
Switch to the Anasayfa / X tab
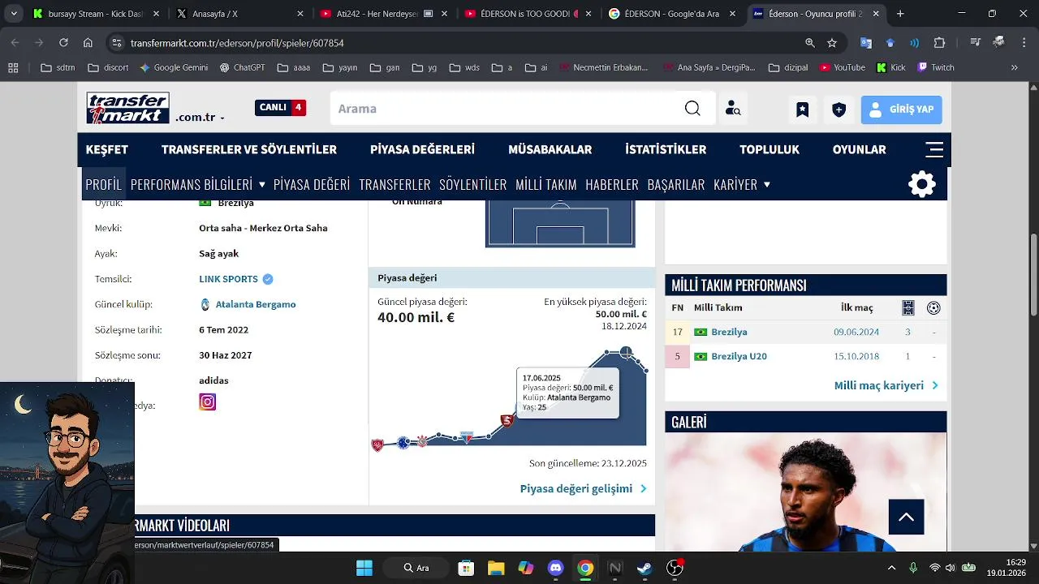tap(240, 14)
